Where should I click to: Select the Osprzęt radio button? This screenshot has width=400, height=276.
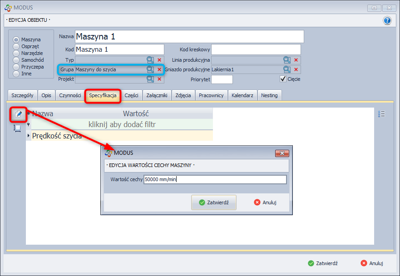click(16, 46)
